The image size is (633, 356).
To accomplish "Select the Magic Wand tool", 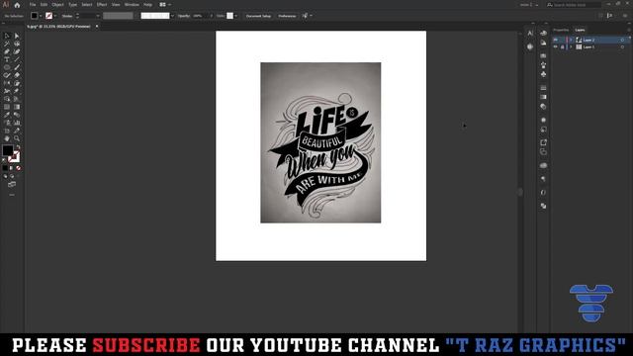I will [x=7, y=44].
